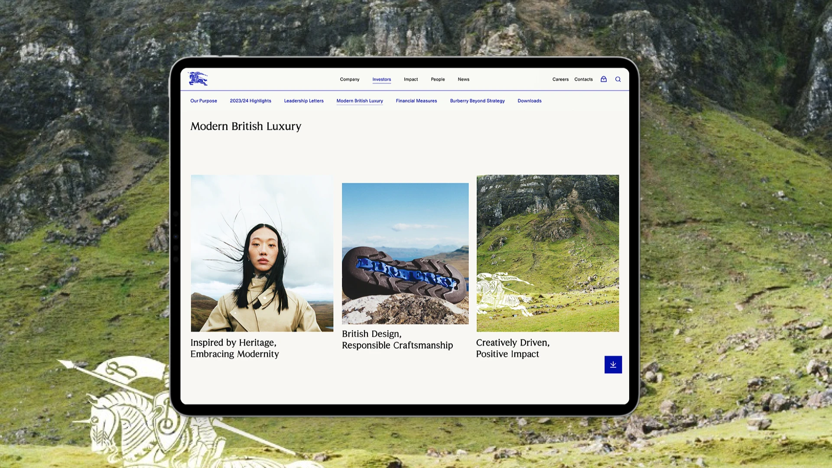Viewport: 832px width, 468px height.
Task: Open the Contacts link
Action: [x=584, y=79]
